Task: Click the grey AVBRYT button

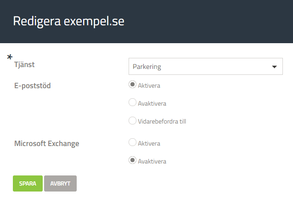Action: point(60,183)
